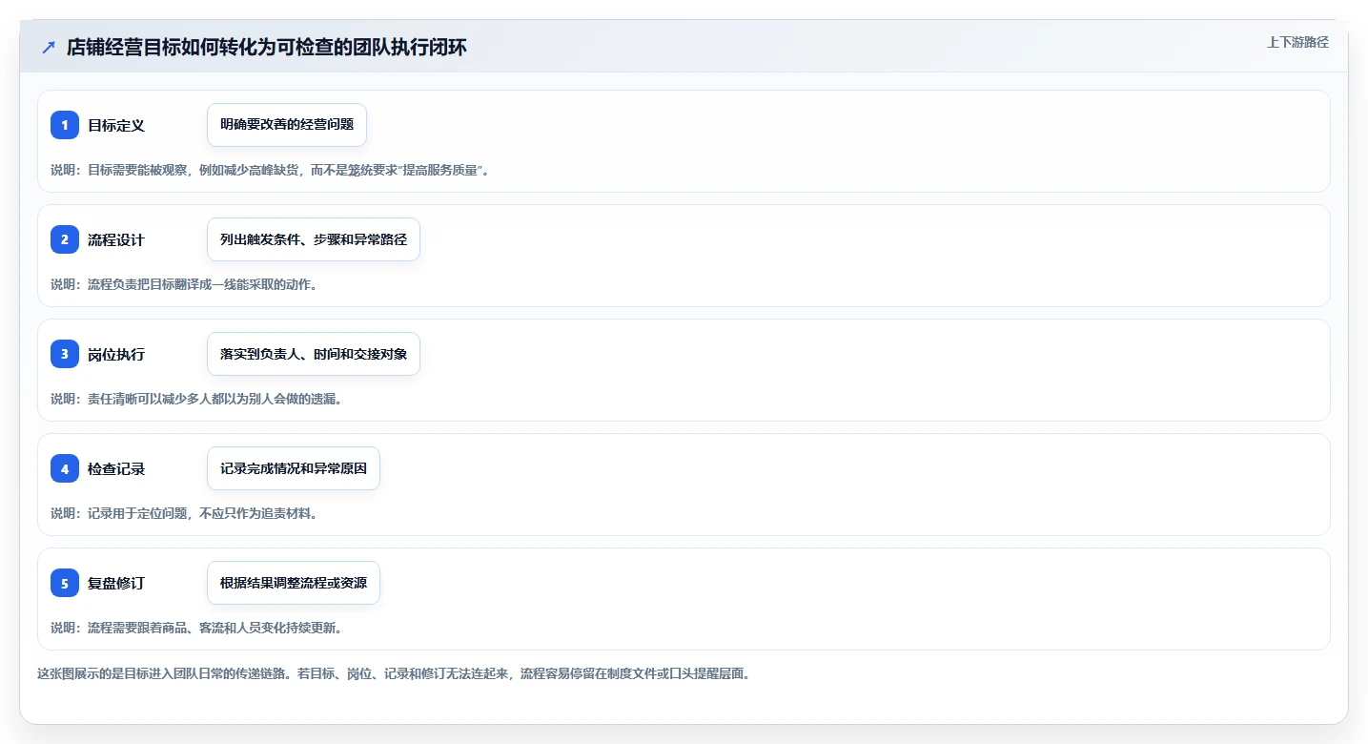Image resolution: width=1368 pixels, height=744 pixels.
Task: Click the note about 商品、客流和人员变化
Action: [x=196, y=628]
